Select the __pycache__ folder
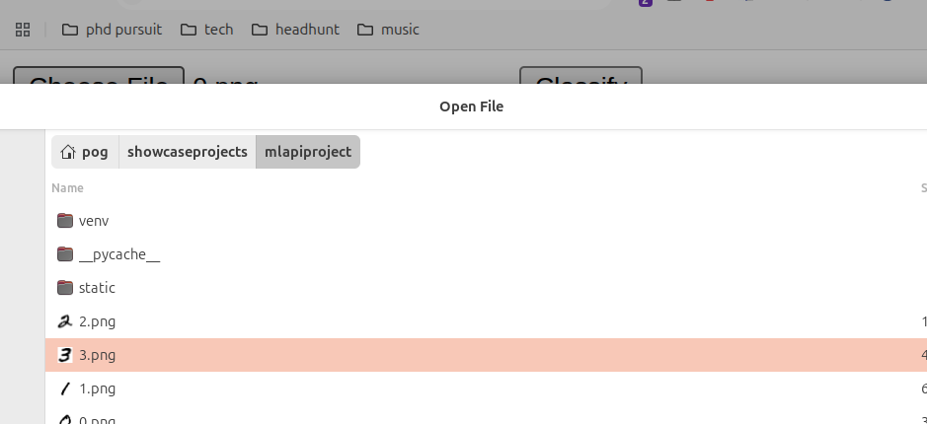 (486, 254)
